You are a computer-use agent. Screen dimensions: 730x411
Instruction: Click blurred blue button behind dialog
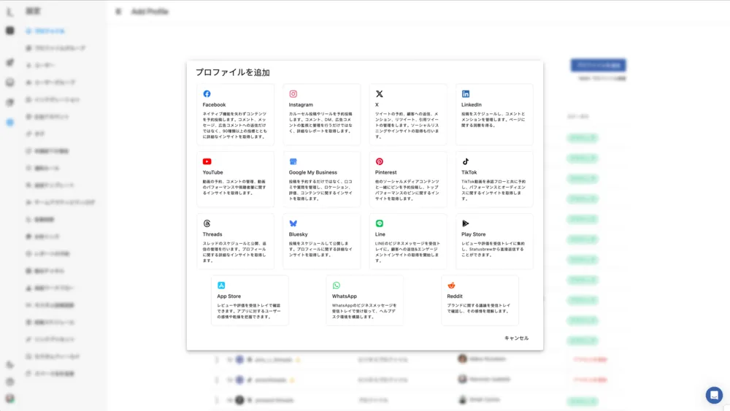599,65
